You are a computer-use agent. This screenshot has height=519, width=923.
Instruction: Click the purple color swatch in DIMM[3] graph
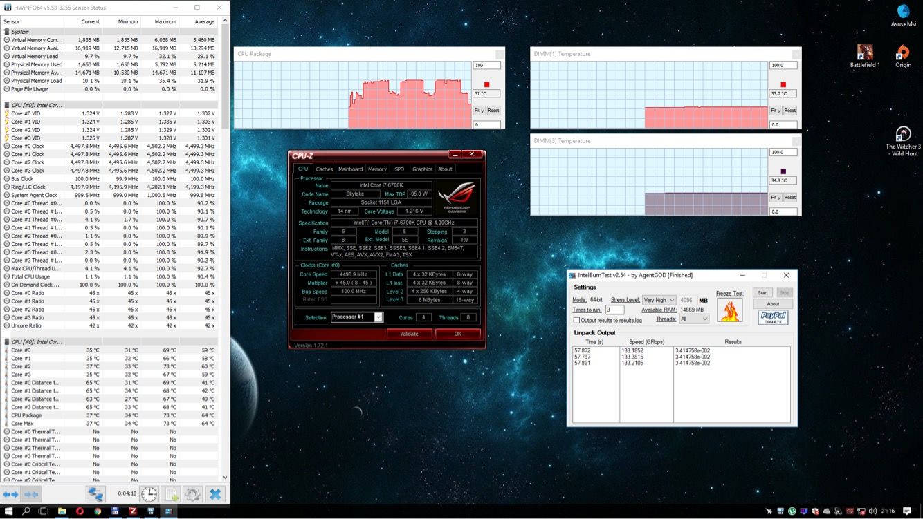[x=783, y=171]
